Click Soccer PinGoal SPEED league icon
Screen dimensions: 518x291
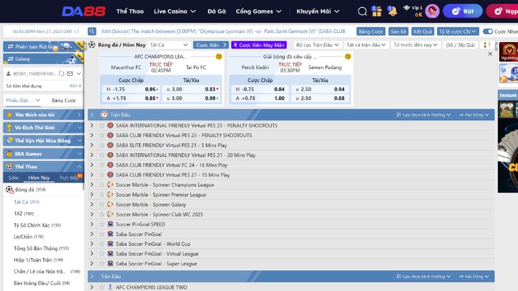110,224
